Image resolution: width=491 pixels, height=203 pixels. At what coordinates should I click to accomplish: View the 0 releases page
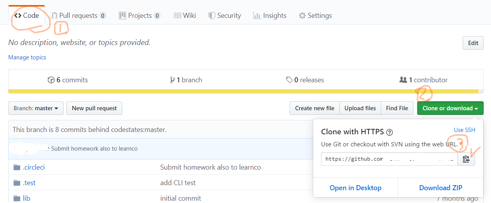[x=305, y=80]
